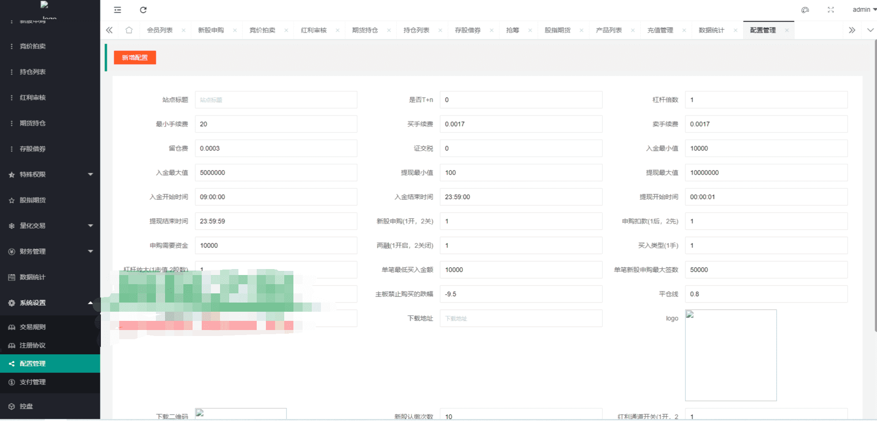Click the fullscreen toggle icon

831,10
